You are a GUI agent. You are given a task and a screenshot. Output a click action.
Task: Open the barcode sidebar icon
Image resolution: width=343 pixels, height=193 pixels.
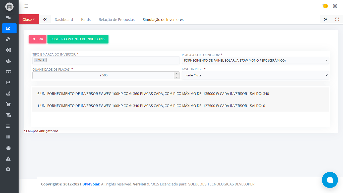tap(8, 137)
